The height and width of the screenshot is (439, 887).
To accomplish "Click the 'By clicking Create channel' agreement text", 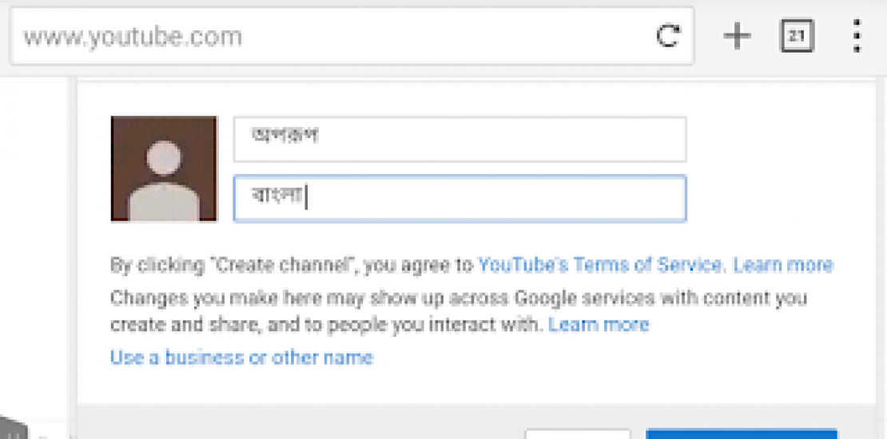I will (292, 265).
